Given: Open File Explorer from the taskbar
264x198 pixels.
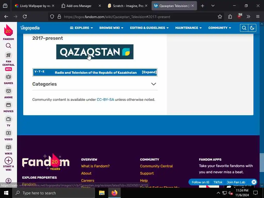Looking at the screenshot, I should [x=102, y=193].
